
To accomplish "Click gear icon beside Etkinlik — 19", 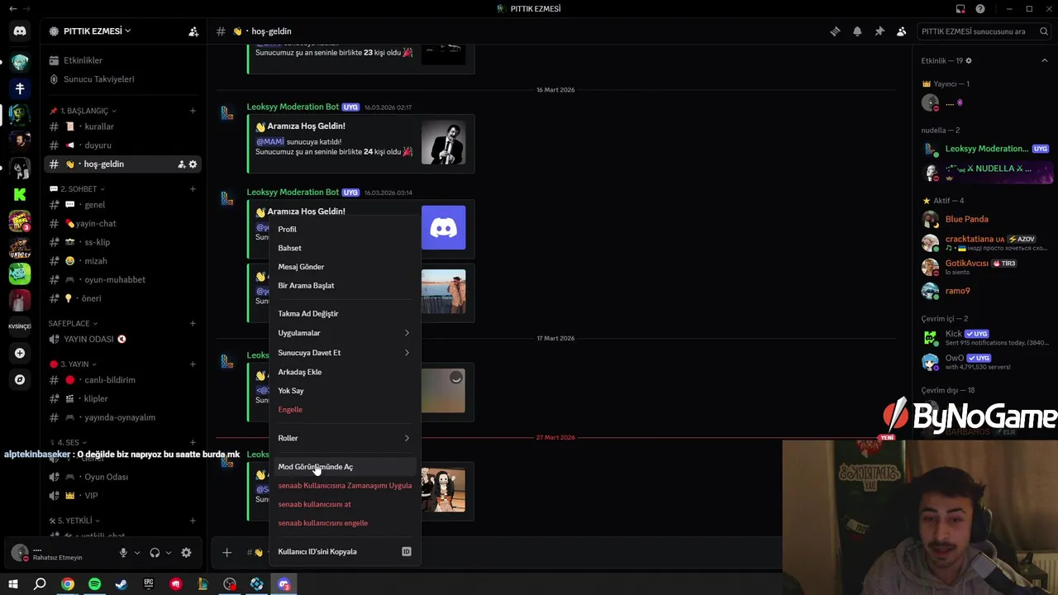I will tap(969, 60).
